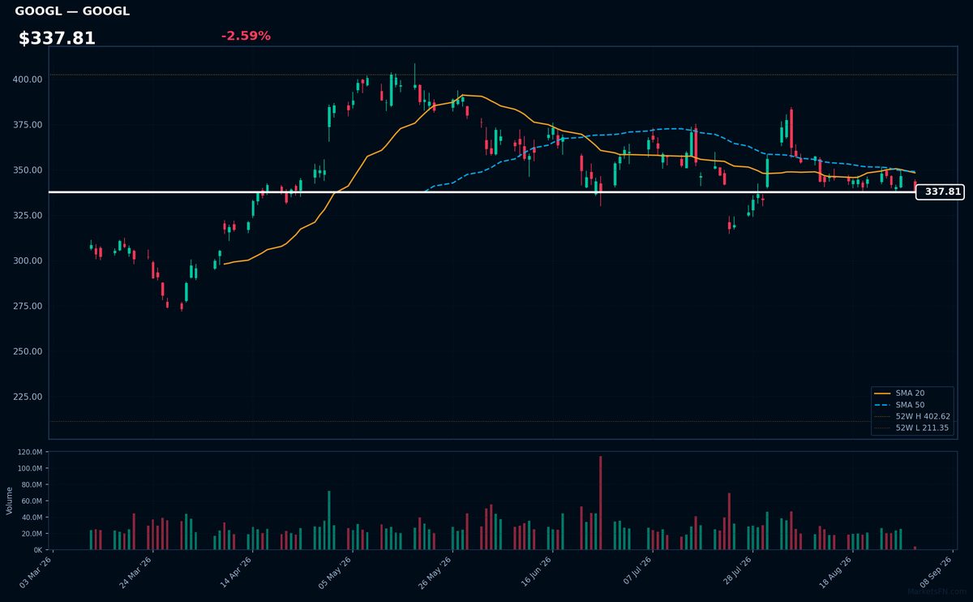
Task: Click the 80.0M volume axis label
Action: coord(32,485)
